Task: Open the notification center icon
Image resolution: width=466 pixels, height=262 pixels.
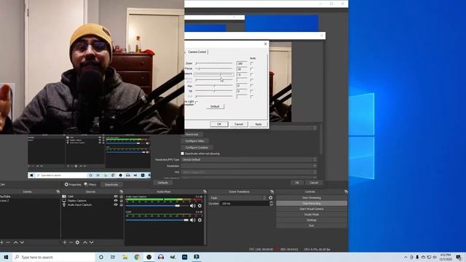Action: [x=459, y=257]
